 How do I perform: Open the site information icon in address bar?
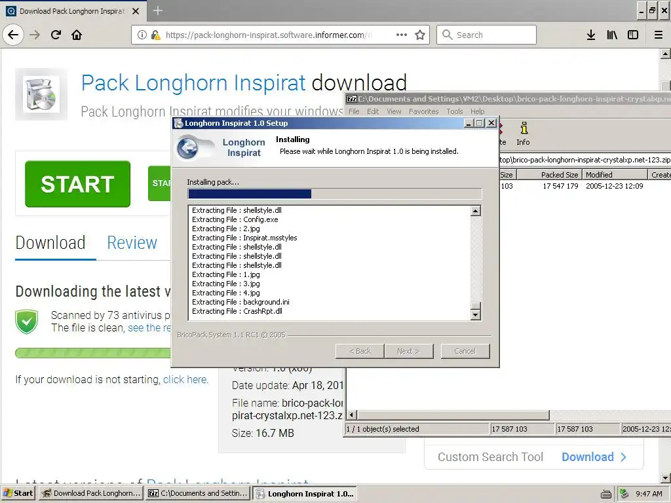(x=142, y=35)
